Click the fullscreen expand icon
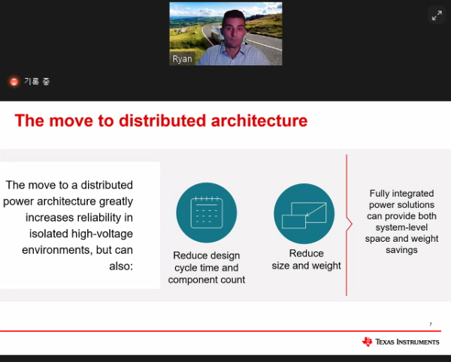The width and height of the screenshot is (451, 362). pos(436,15)
